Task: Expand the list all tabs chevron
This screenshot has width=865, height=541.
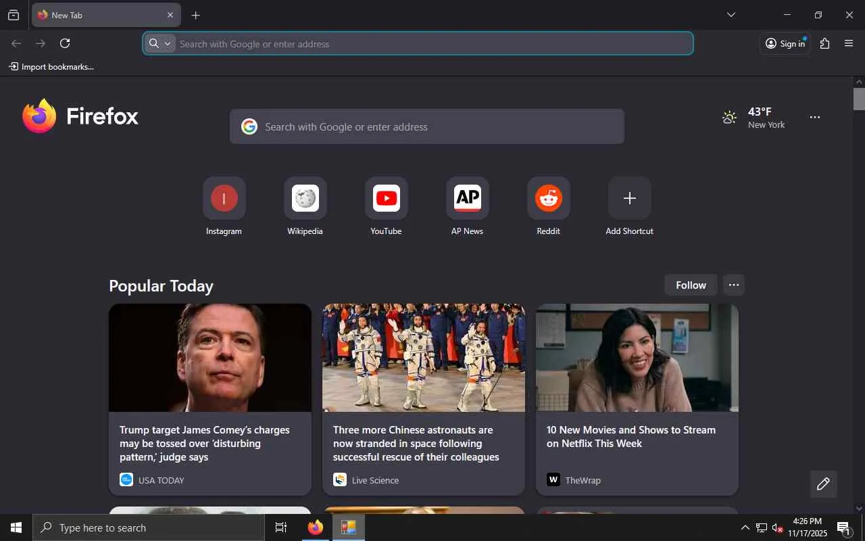Action: [731, 15]
